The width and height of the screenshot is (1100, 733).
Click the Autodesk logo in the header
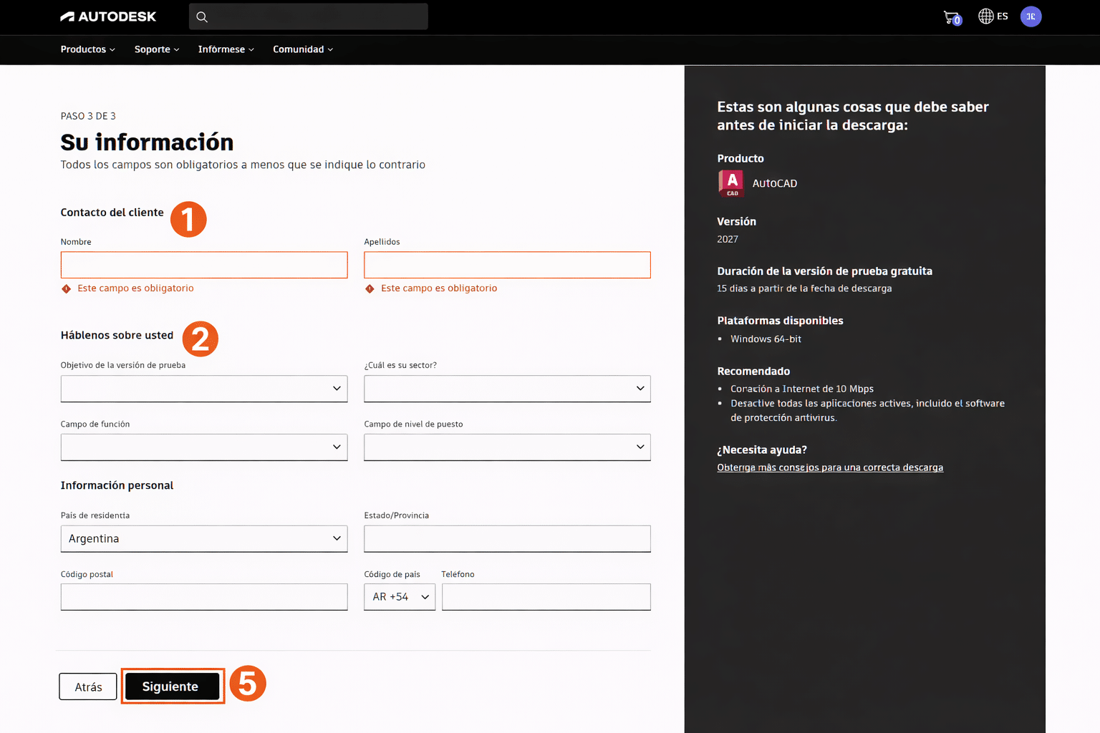(108, 16)
